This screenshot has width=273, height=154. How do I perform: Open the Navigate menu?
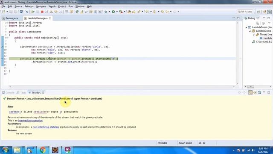click(41, 6)
